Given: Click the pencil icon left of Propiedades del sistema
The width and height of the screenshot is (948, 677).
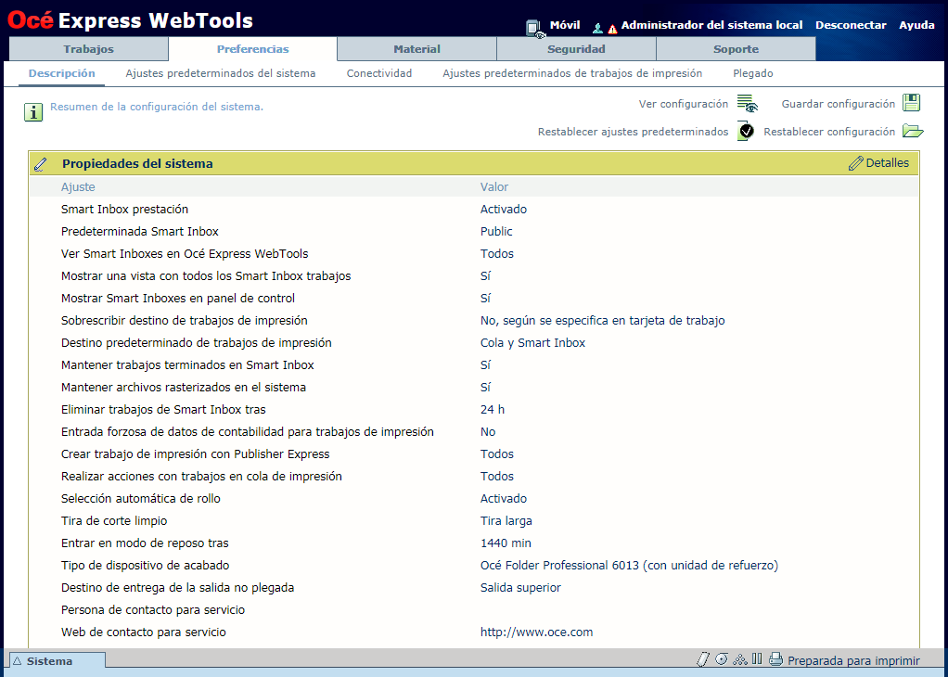Looking at the screenshot, I should click(40, 164).
